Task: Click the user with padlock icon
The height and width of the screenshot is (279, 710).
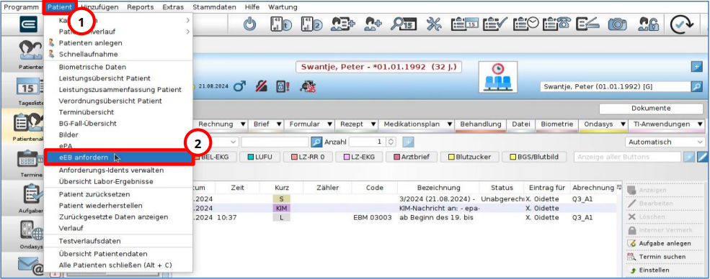Action: click(648, 24)
